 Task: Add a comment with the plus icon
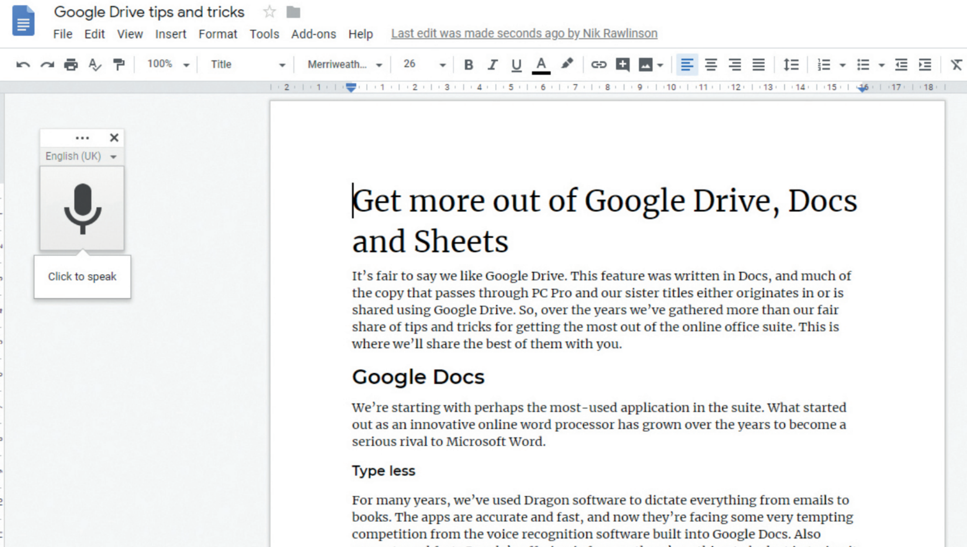click(623, 65)
